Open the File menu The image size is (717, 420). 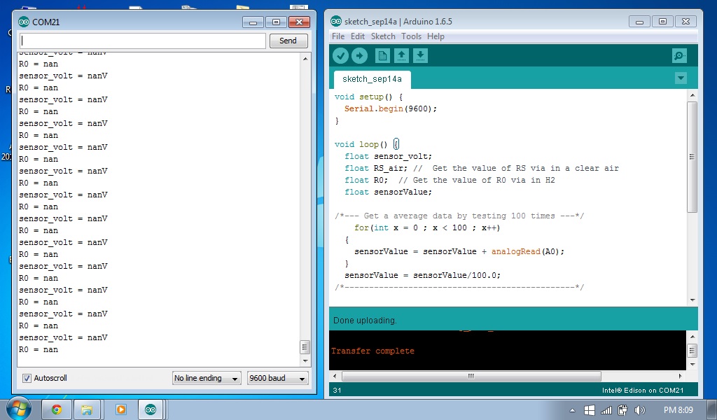(338, 36)
